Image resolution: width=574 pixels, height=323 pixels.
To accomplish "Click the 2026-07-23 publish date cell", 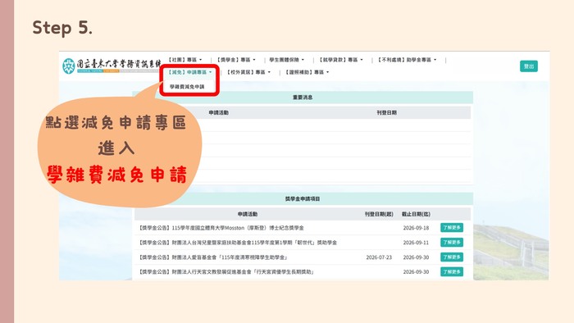I will (379, 257).
